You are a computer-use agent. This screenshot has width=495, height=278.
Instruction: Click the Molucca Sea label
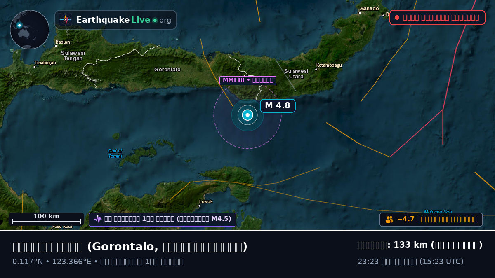coord(438,212)
